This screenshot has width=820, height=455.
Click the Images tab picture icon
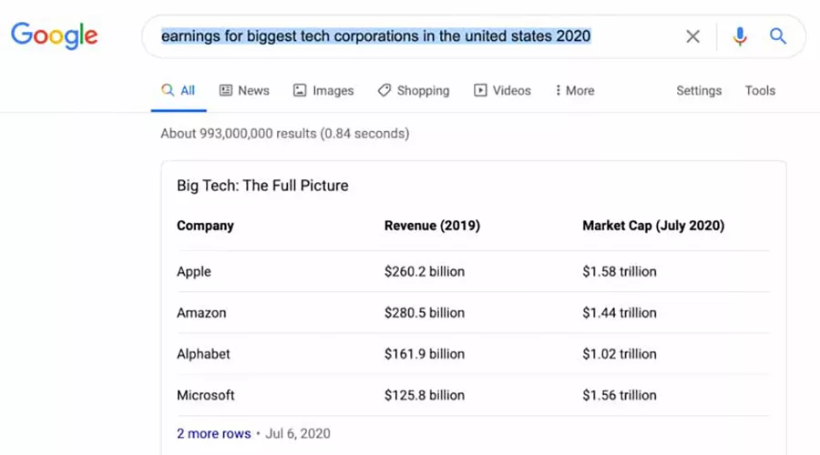[x=300, y=90]
